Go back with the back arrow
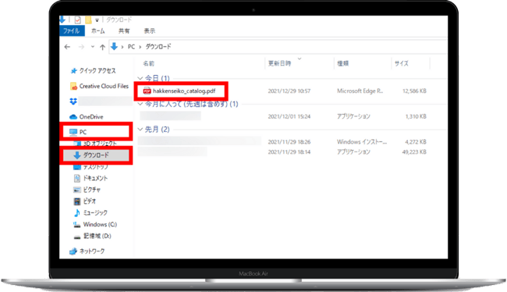The height and width of the screenshot is (292, 507). point(67,48)
